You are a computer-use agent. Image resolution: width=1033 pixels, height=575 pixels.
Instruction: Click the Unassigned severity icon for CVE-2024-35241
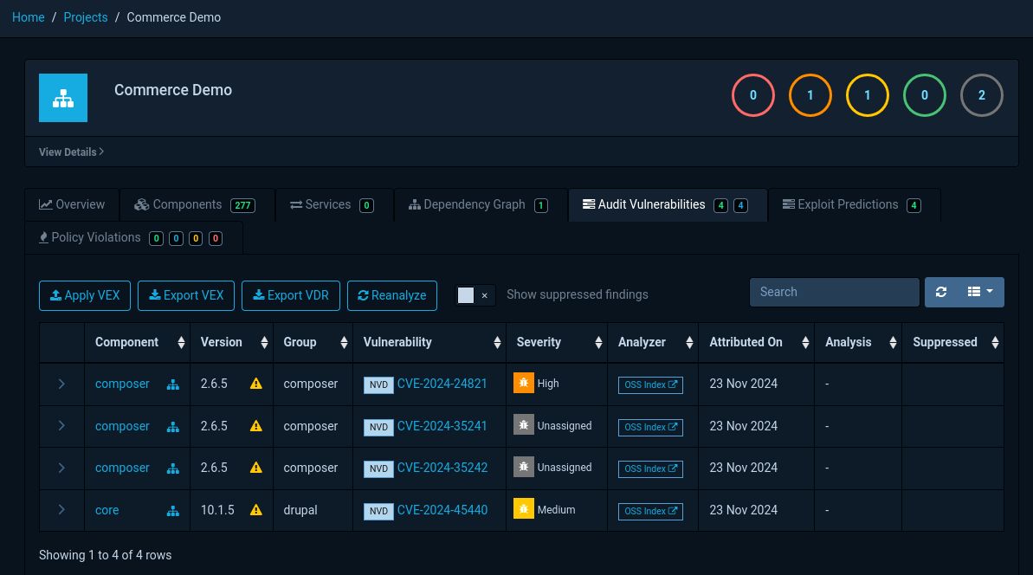click(x=524, y=424)
